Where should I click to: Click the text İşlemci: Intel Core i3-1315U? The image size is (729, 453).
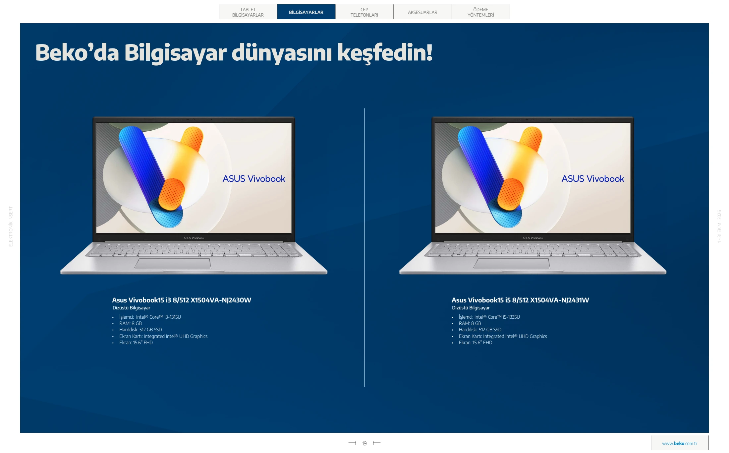150,317
